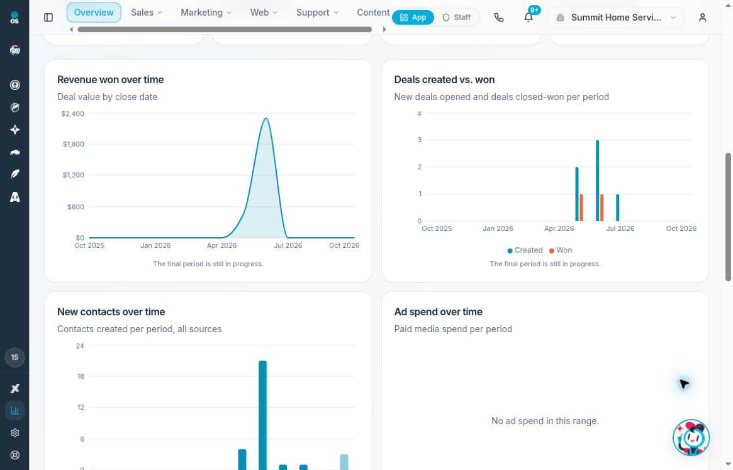The width and height of the screenshot is (733, 470).
Task: Open the settings gear in the sidebar
Action: (15, 433)
